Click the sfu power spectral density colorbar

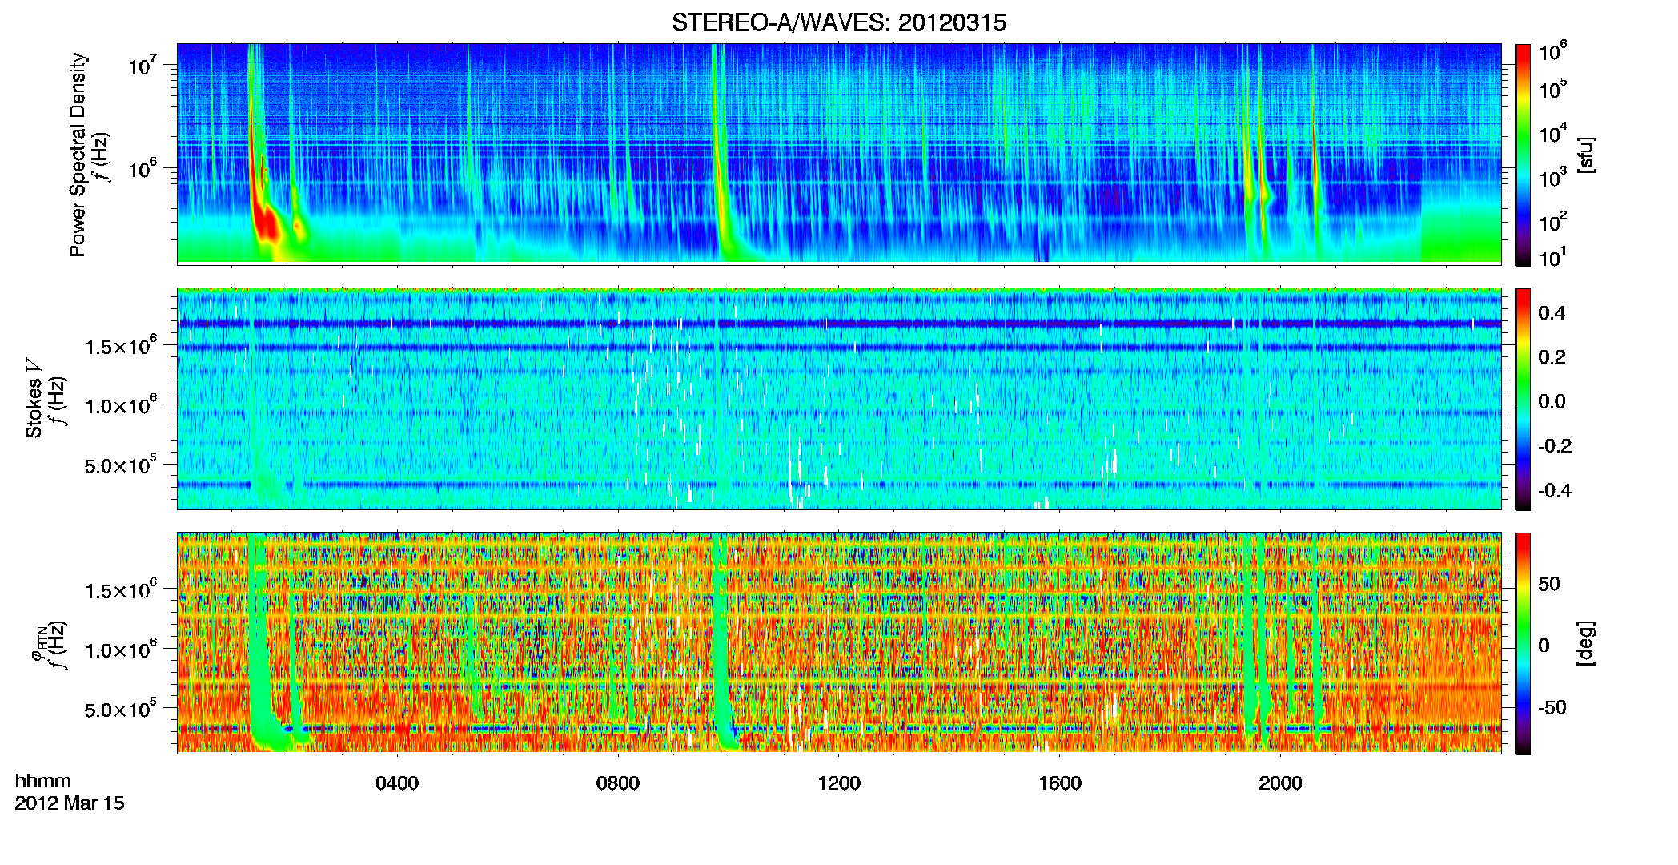(x=1523, y=155)
